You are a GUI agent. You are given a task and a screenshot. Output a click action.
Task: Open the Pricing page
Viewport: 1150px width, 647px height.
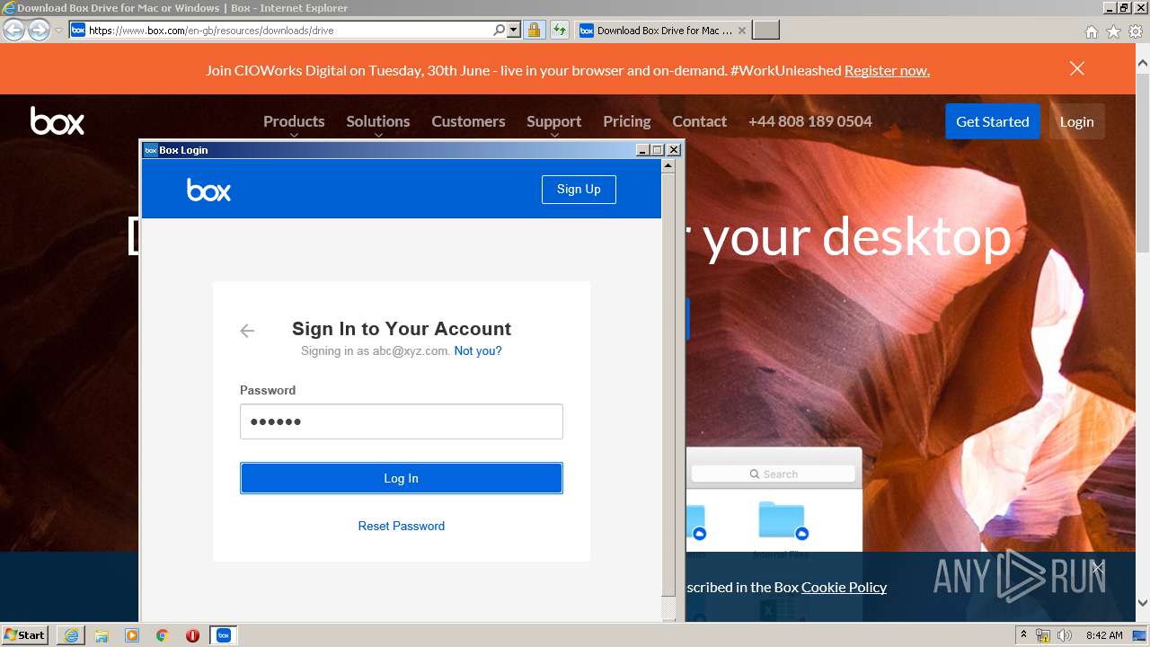coord(627,121)
